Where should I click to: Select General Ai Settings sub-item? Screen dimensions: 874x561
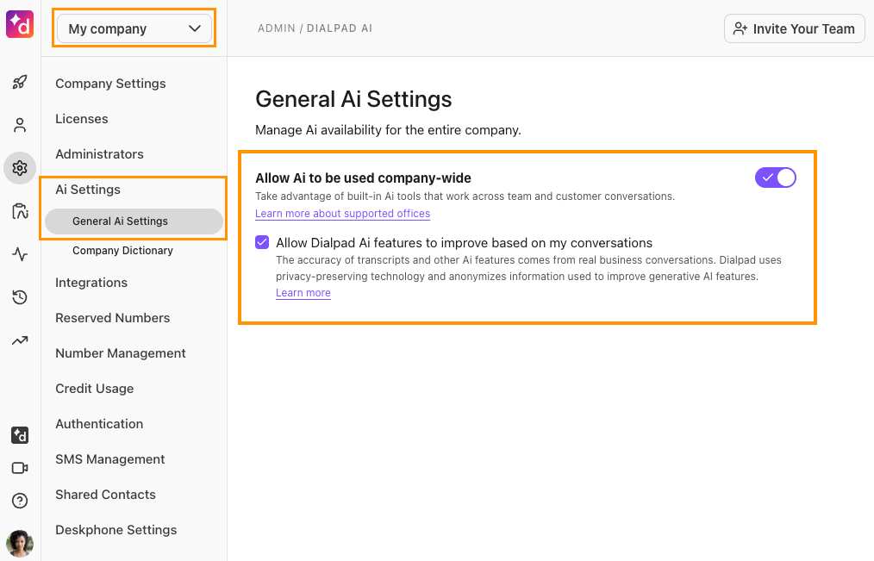coord(134,221)
